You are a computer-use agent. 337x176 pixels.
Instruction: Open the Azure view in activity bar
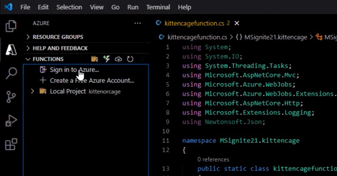coord(11,50)
